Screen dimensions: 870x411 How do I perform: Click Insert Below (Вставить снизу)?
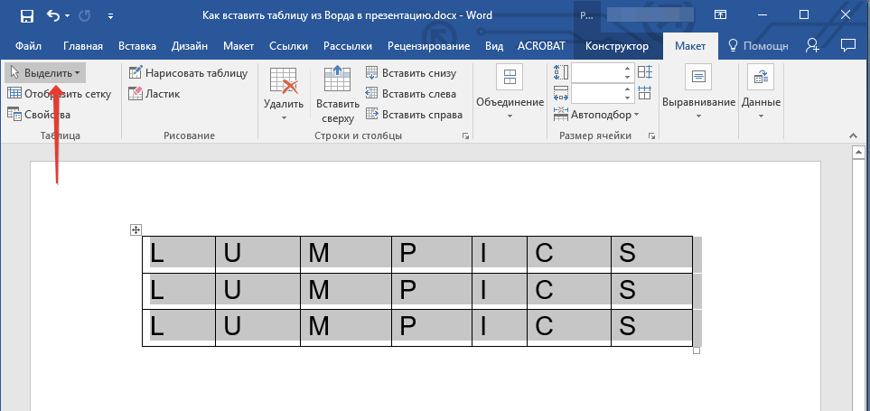pos(411,73)
